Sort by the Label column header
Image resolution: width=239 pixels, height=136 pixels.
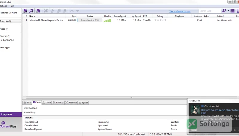coord(207,16)
